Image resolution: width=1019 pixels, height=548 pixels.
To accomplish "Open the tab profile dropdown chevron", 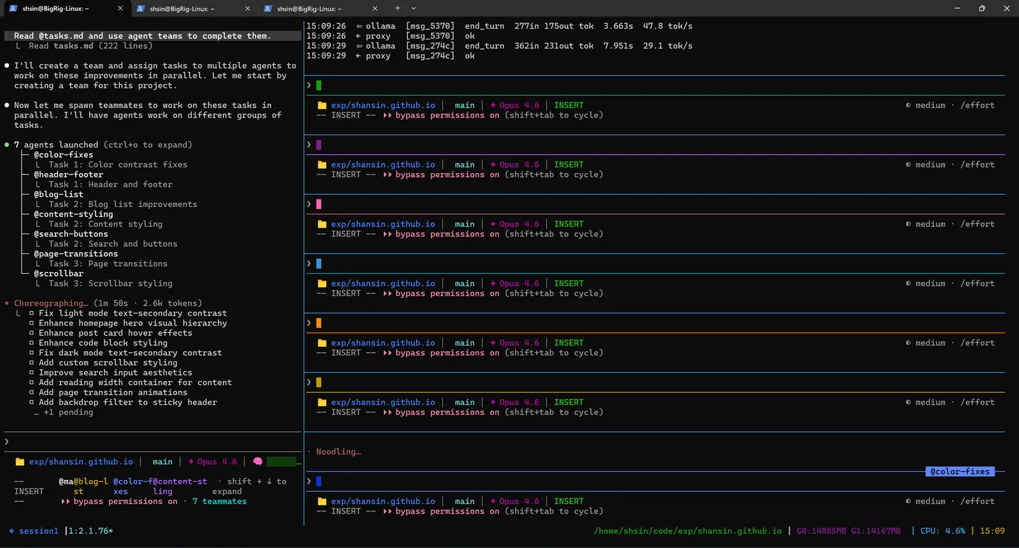I will pos(413,8).
